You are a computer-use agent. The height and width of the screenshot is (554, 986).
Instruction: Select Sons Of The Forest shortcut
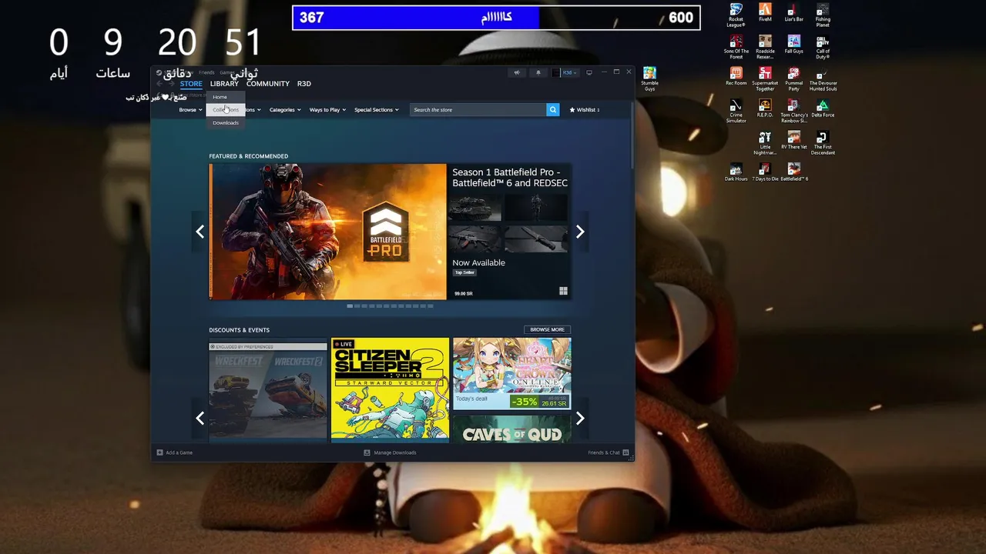coord(736,47)
